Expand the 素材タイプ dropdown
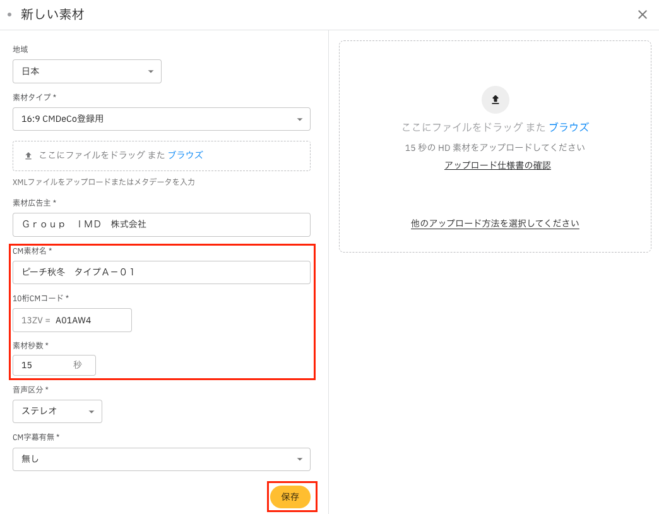Image resolution: width=659 pixels, height=514 pixels. [162, 119]
